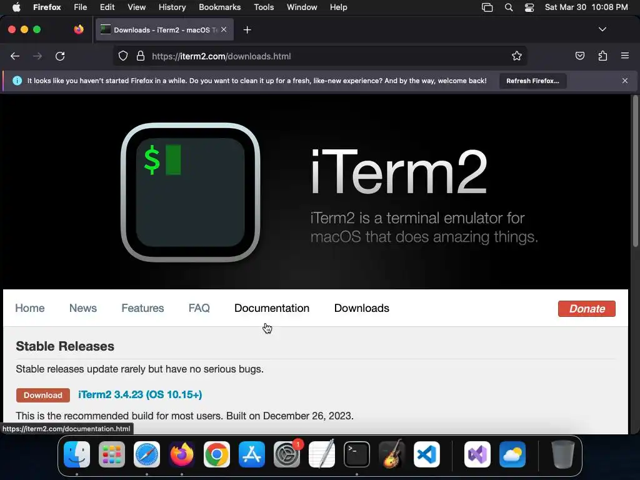Click the date and time clock
This screenshot has height=480, width=640.
pyautogui.click(x=586, y=7)
